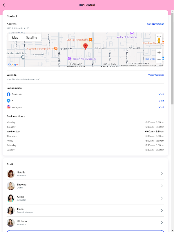Screen dimensions: 174x232
Task: Click the X social media icon
Action: pyautogui.click(x=8, y=101)
